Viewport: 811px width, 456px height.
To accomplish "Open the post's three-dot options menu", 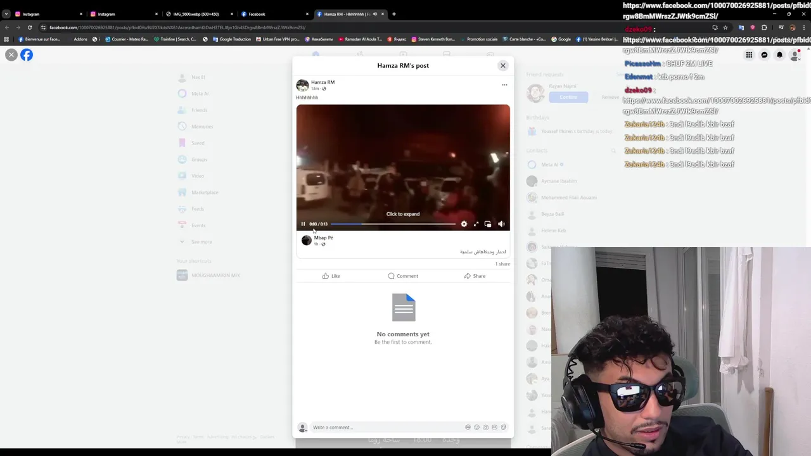I will [x=504, y=85].
